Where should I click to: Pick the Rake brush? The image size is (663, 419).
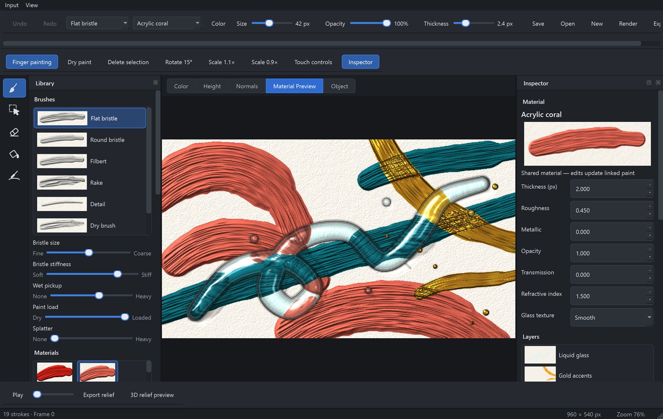click(90, 183)
